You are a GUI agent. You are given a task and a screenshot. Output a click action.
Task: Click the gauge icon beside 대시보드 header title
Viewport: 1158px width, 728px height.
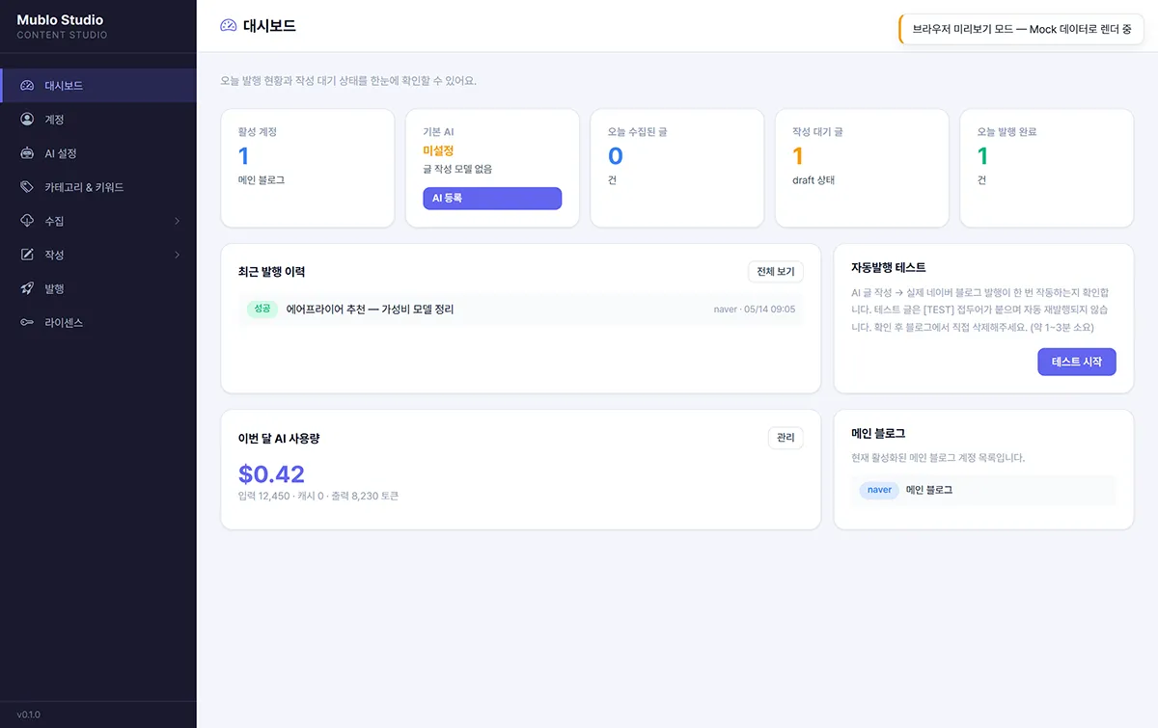(228, 26)
